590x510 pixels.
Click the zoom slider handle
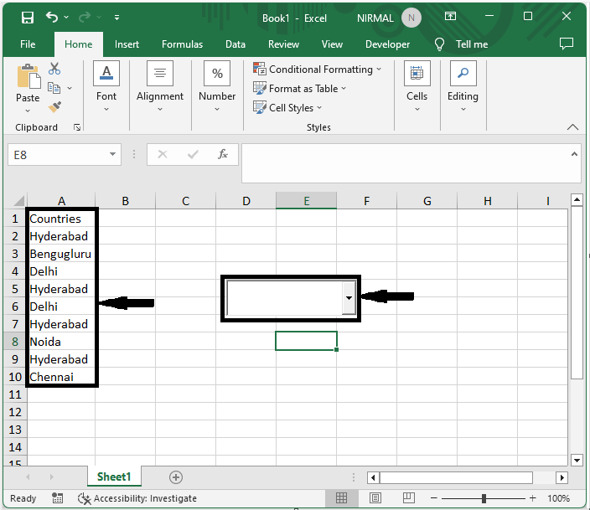click(x=484, y=498)
